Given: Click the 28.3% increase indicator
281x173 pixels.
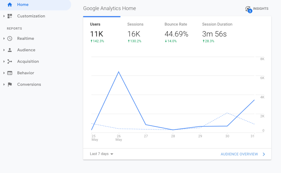Looking at the screenshot, I should tap(208, 41).
